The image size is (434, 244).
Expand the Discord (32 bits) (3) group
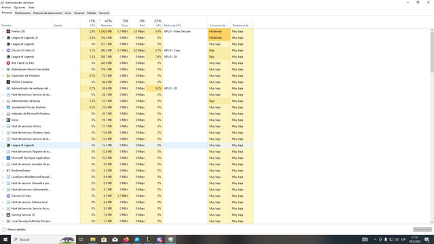coord(3,50)
